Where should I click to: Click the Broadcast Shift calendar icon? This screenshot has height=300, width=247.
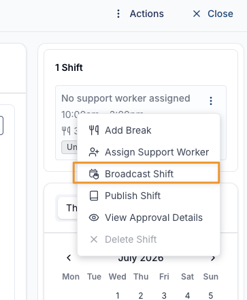pyautogui.click(x=94, y=174)
